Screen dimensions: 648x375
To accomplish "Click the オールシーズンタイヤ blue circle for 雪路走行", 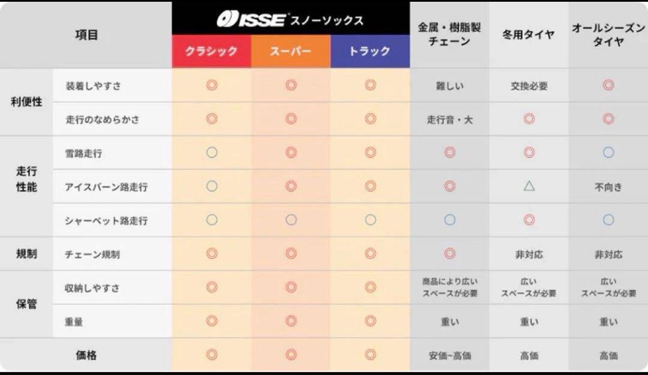I will (x=608, y=153).
